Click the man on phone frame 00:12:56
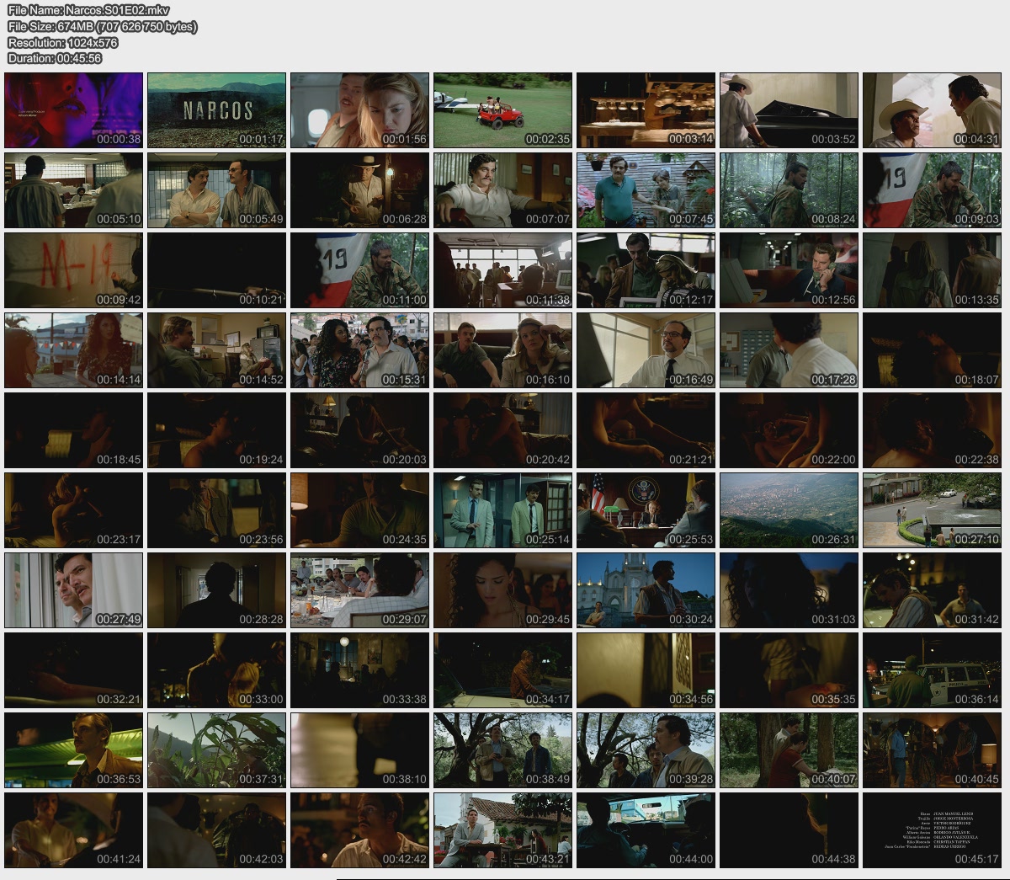1010x880 pixels. point(789,270)
